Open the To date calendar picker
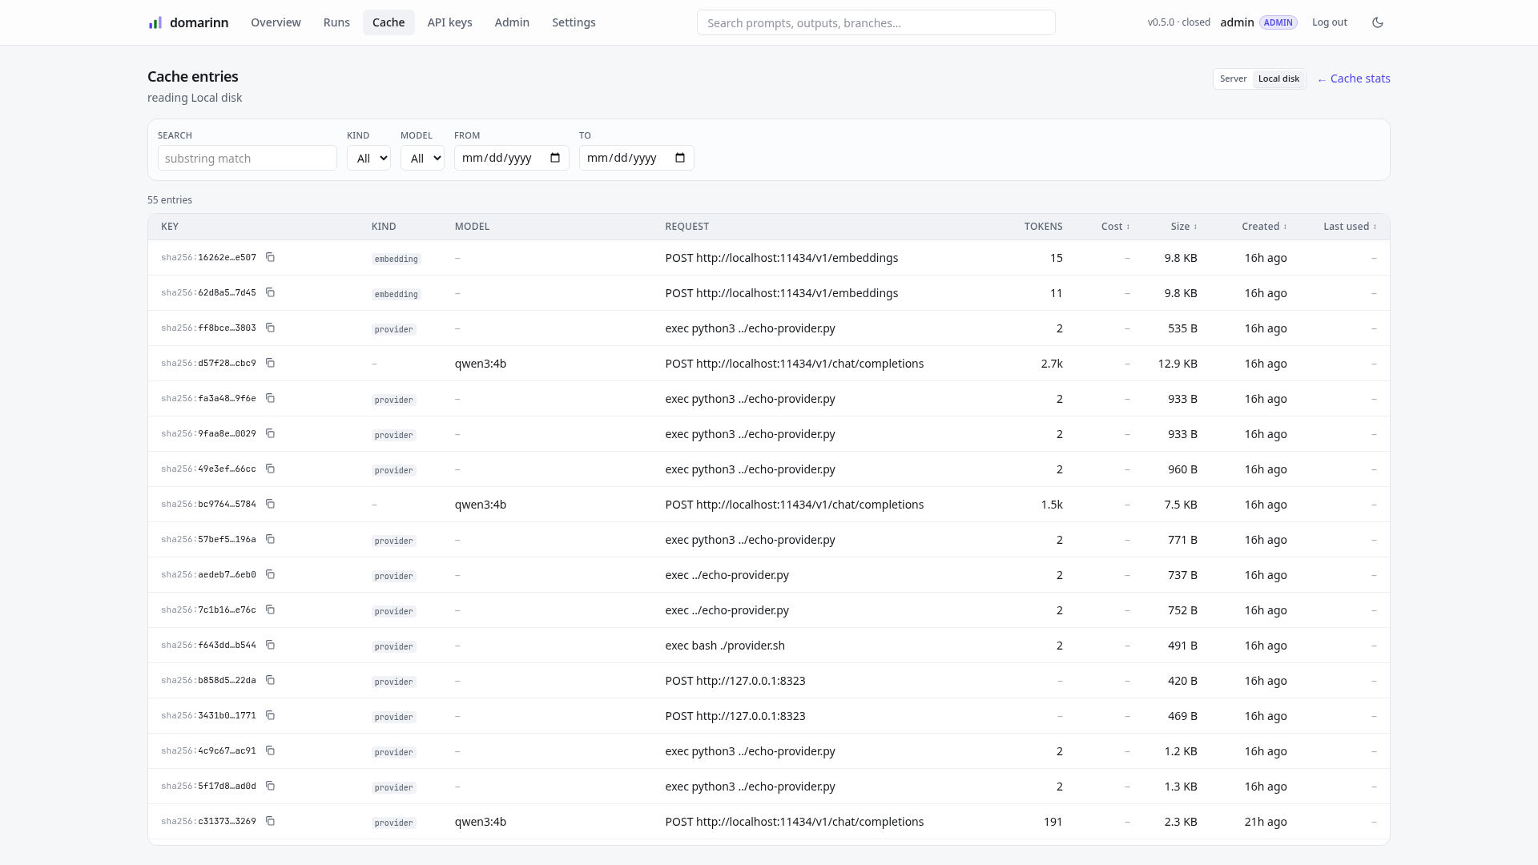The height and width of the screenshot is (865, 1538). click(x=680, y=158)
